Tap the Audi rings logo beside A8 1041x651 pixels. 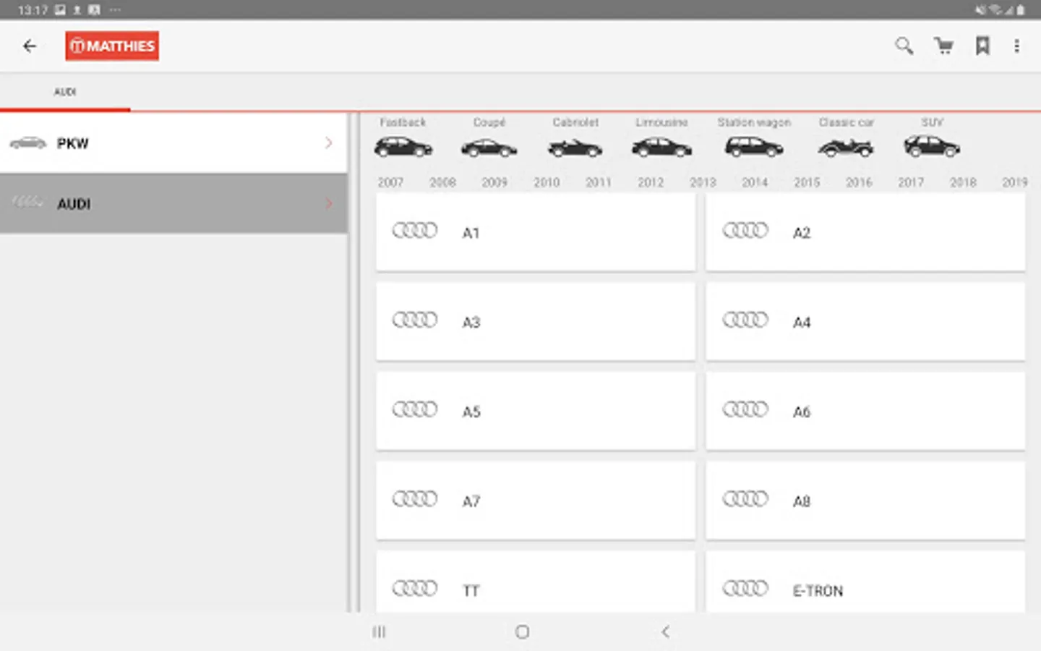point(745,498)
